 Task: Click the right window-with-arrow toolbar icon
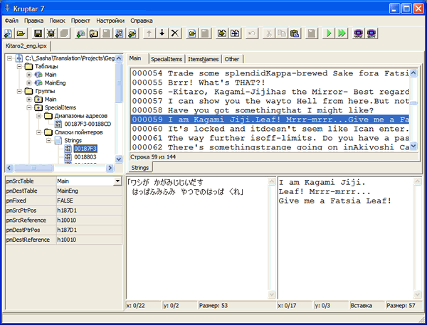(x=235, y=33)
